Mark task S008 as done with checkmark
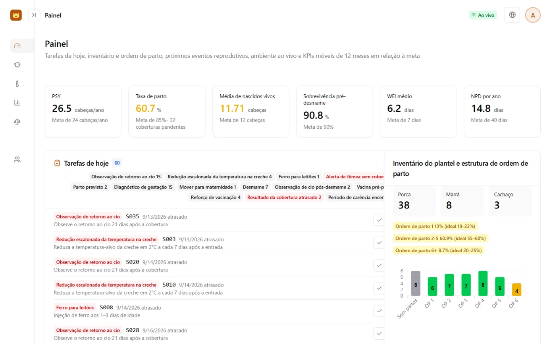This screenshot has height=344, width=551. point(379,310)
